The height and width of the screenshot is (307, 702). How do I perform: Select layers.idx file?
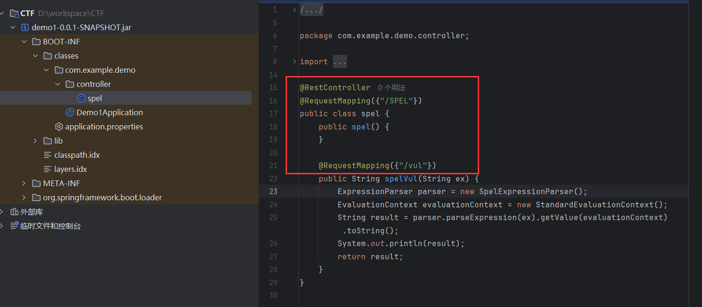(x=71, y=169)
